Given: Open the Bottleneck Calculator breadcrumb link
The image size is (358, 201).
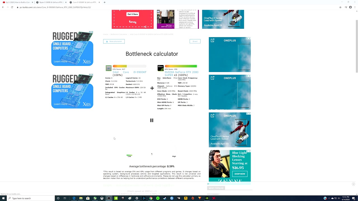Looking at the screenshot, I should pyautogui.click(x=119, y=34).
